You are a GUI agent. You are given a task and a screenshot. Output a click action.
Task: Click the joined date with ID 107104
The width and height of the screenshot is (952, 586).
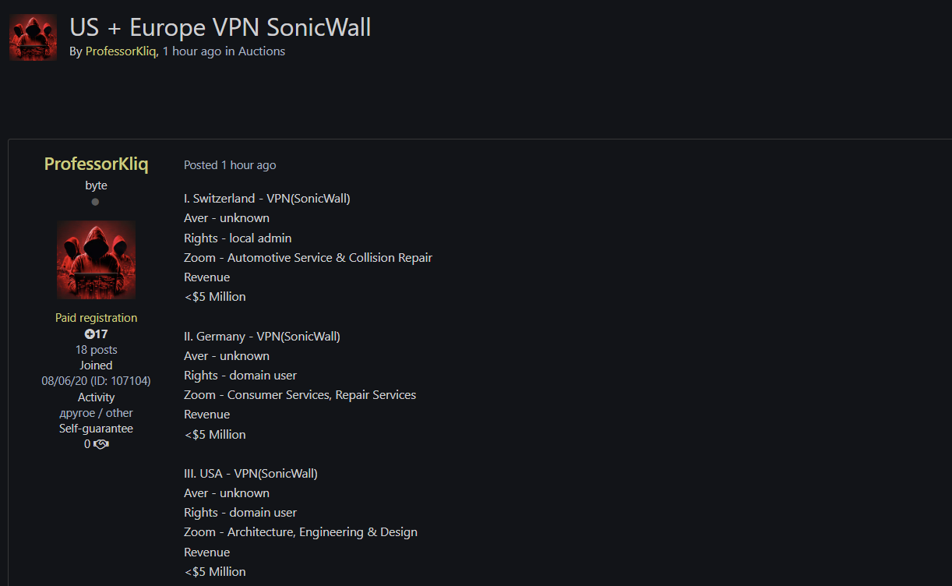pos(96,381)
